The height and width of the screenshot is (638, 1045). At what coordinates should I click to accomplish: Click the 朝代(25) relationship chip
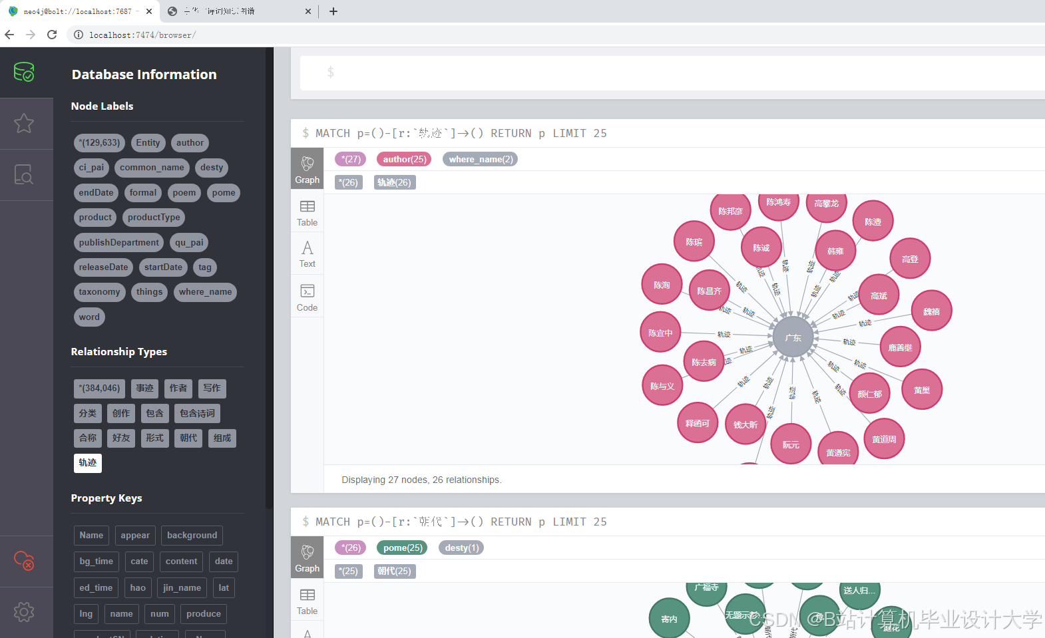point(395,571)
